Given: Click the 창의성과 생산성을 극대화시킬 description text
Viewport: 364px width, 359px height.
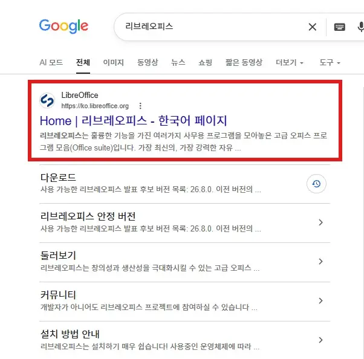Looking at the screenshot, I should [x=150, y=268].
